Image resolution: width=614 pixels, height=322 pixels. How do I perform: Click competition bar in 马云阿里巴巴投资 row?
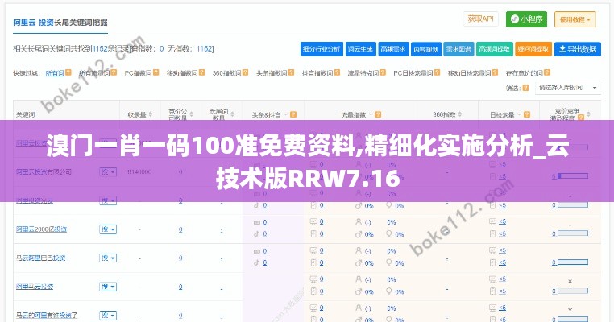(x=572, y=262)
